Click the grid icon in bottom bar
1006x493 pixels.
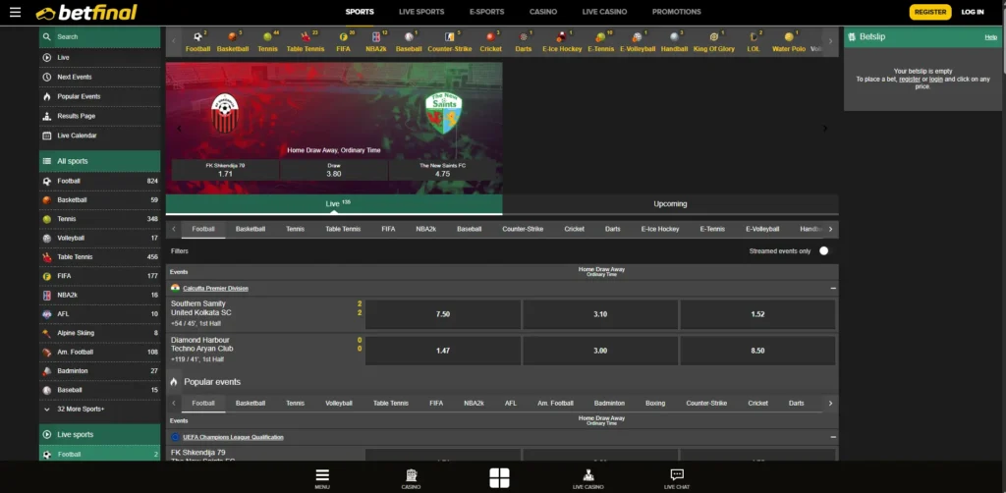pos(499,477)
